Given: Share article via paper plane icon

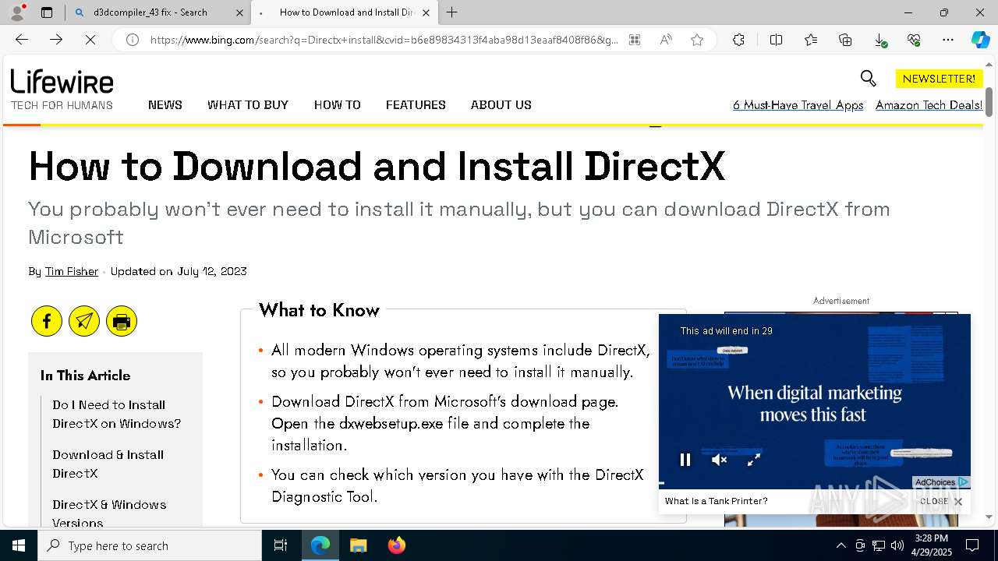Looking at the screenshot, I should click(84, 321).
